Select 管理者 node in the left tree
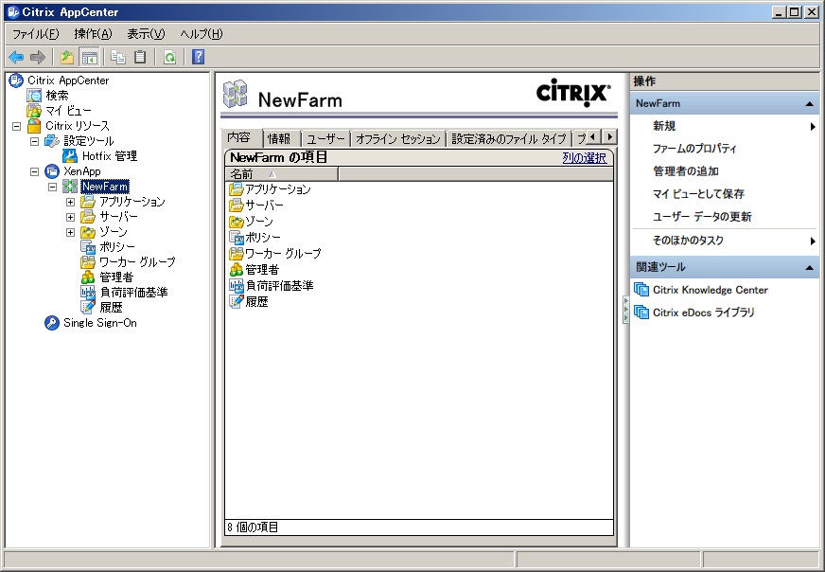The height and width of the screenshot is (572, 825). coord(116,277)
